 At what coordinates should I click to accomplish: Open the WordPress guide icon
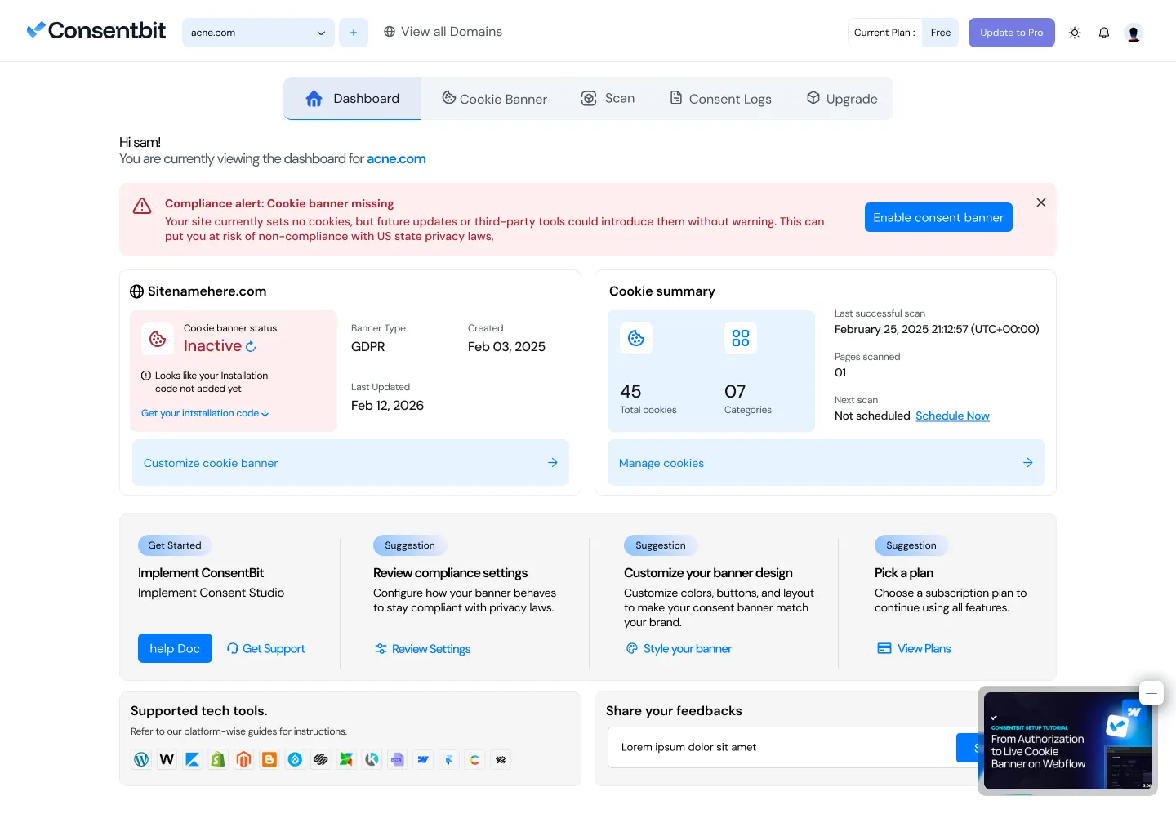pos(141,759)
